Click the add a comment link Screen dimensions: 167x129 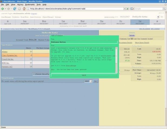(x=155, y=29)
